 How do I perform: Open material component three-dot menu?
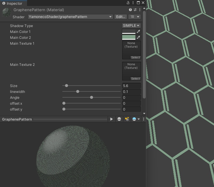coord(140,10)
